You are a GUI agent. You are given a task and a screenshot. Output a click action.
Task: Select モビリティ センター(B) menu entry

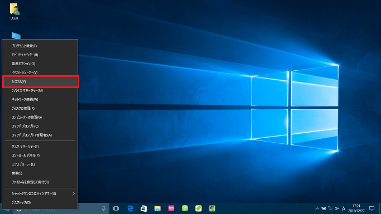click(40, 55)
